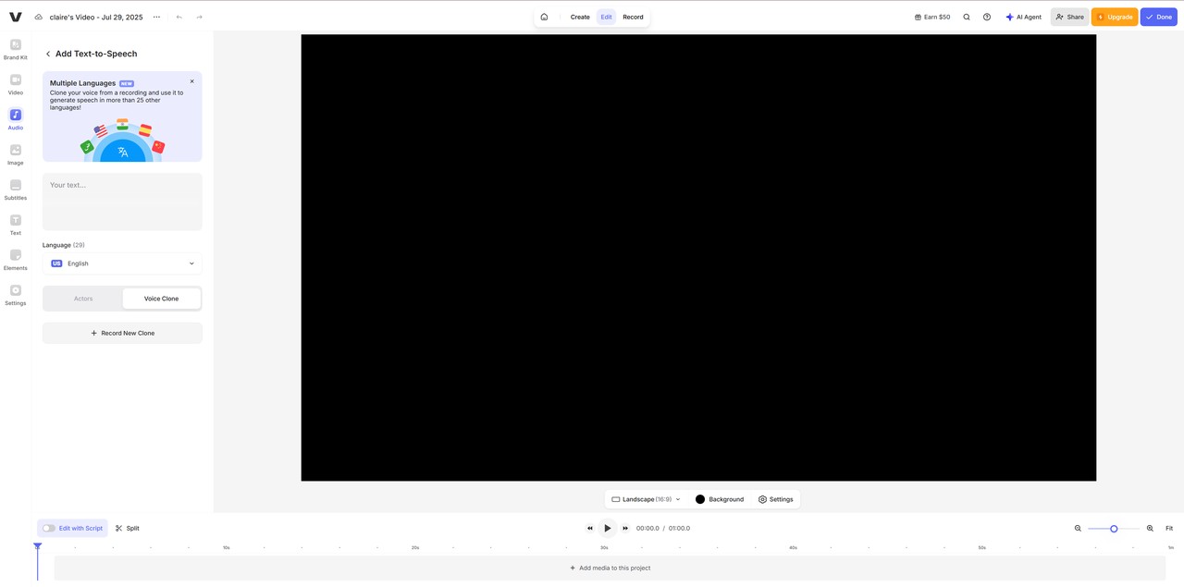The image size is (1184, 587).
Task: Switch to Create mode
Action: 580,17
